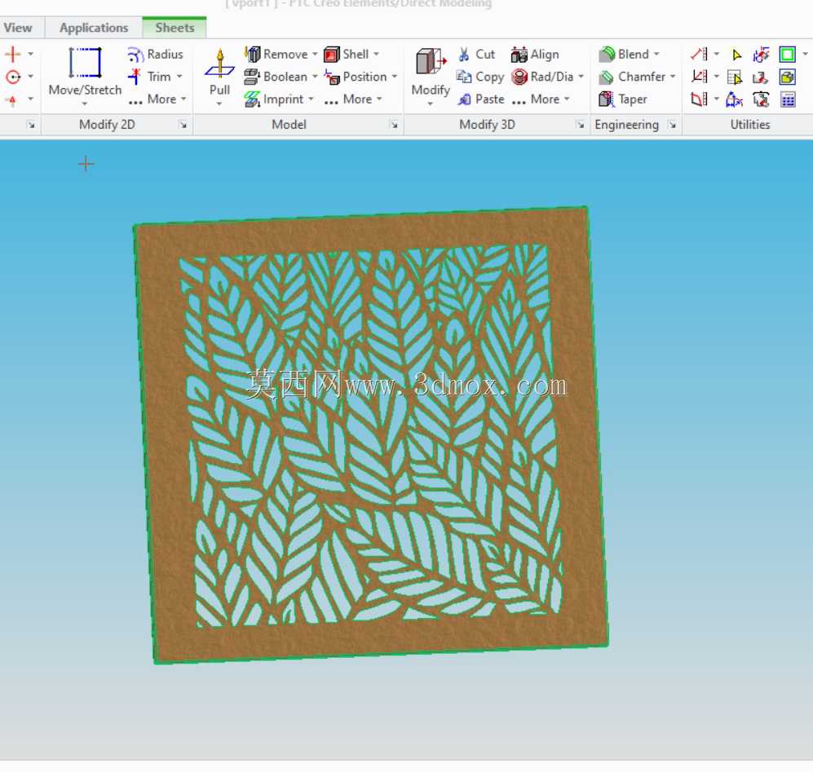Open Model group dialog launcher
The image size is (813, 772).
(x=394, y=125)
